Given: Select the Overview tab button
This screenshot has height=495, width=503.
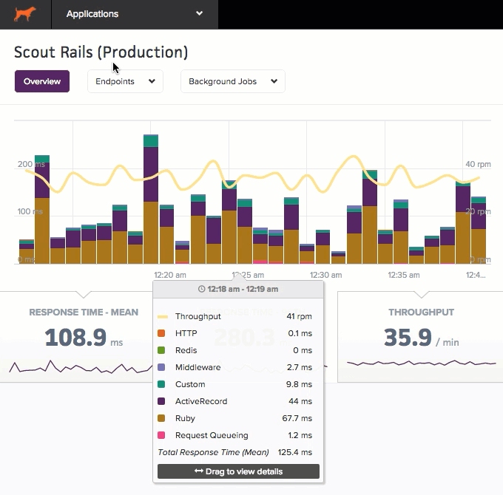Looking at the screenshot, I should pos(42,81).
